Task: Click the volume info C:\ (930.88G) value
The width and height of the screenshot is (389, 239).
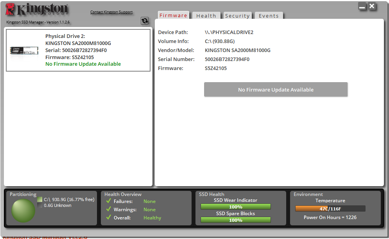Action: pyautogui.click(x=220, y=41)
